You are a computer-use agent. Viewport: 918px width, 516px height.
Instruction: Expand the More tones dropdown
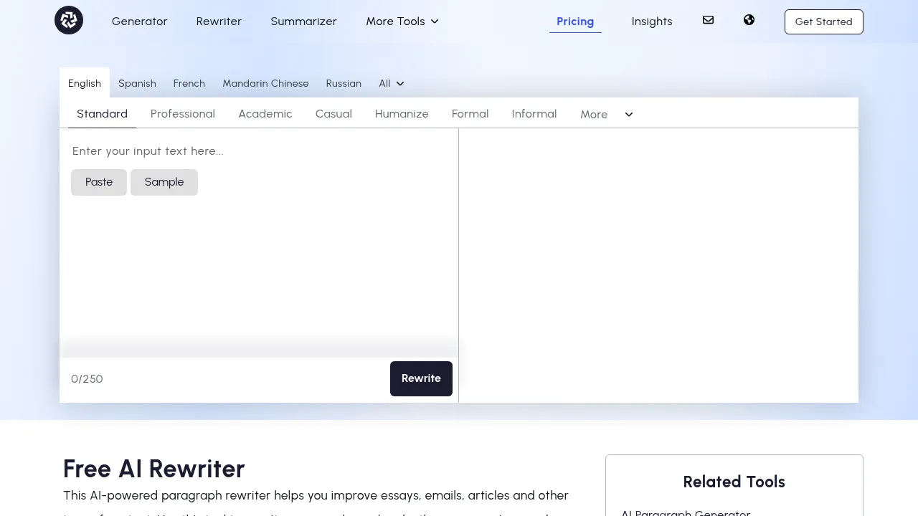tap(606, 114)
